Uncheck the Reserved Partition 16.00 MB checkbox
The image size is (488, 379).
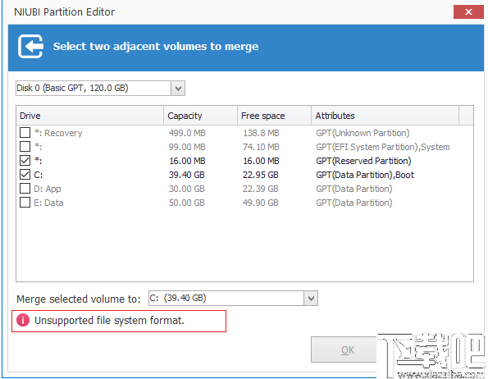click(25, 161)
